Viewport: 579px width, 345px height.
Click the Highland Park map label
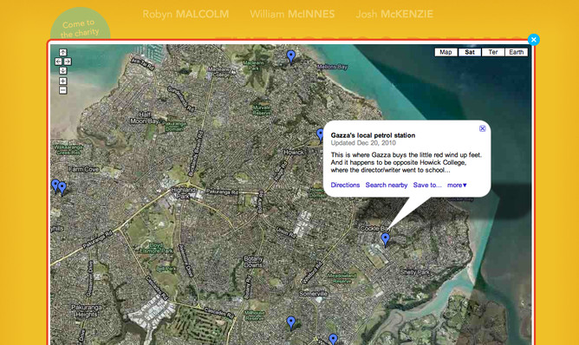coord(184,193)
